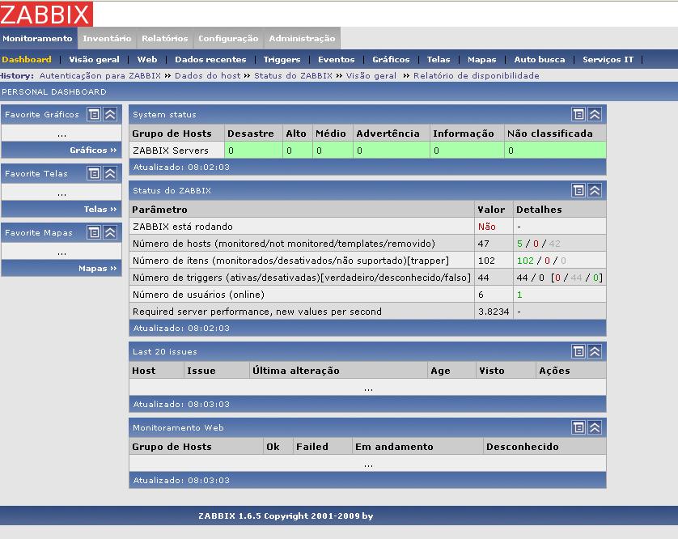
Task: Click monitored items count 102 in Detalhes
Action: (x=525, y=261)
